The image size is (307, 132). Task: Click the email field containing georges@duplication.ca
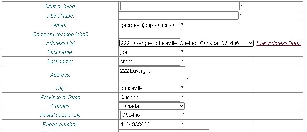click(149, 25)
